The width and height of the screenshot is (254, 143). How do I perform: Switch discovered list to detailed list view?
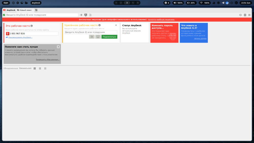(45, 69)
